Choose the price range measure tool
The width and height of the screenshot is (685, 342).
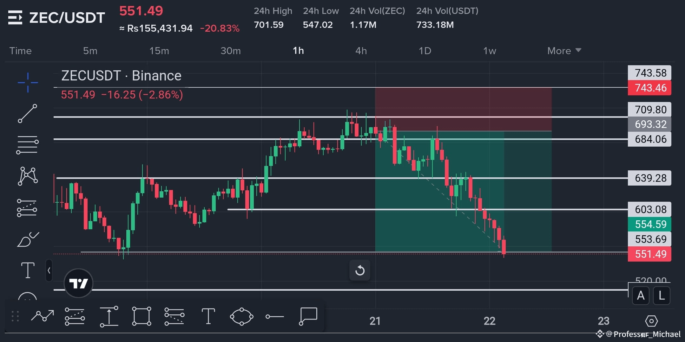109,316
